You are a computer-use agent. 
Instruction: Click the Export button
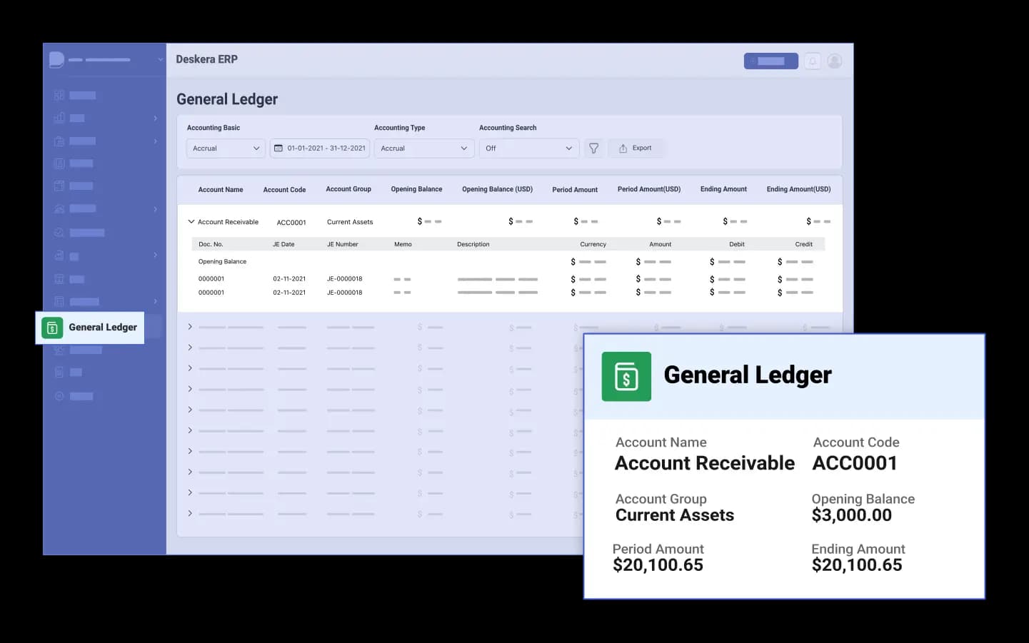click(x=636, y=148)
